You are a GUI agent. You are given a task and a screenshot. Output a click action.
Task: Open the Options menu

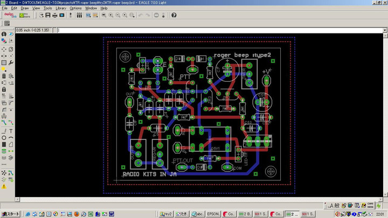click(75, 9)
